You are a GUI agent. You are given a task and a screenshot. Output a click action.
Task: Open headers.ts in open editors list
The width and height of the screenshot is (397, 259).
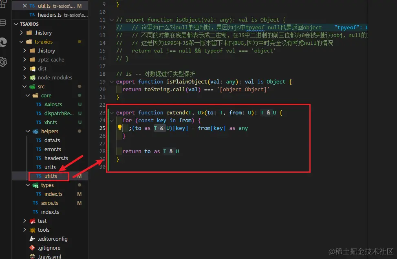click(50, 15)
